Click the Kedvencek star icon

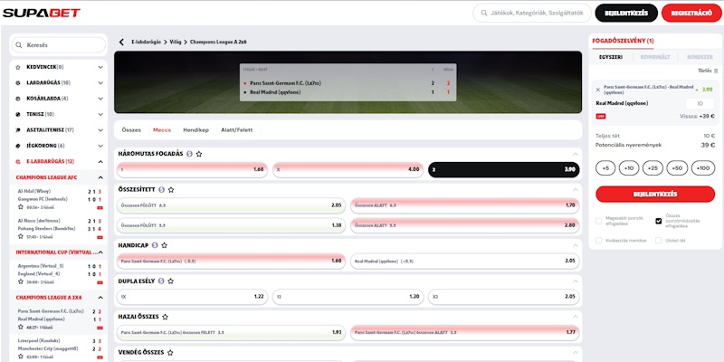pos(18,67)
